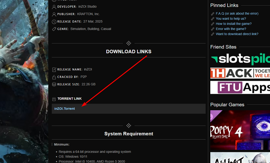270x163 pixels.
Task: Click the 'inZOI' release name value
Action: [88, 70]
